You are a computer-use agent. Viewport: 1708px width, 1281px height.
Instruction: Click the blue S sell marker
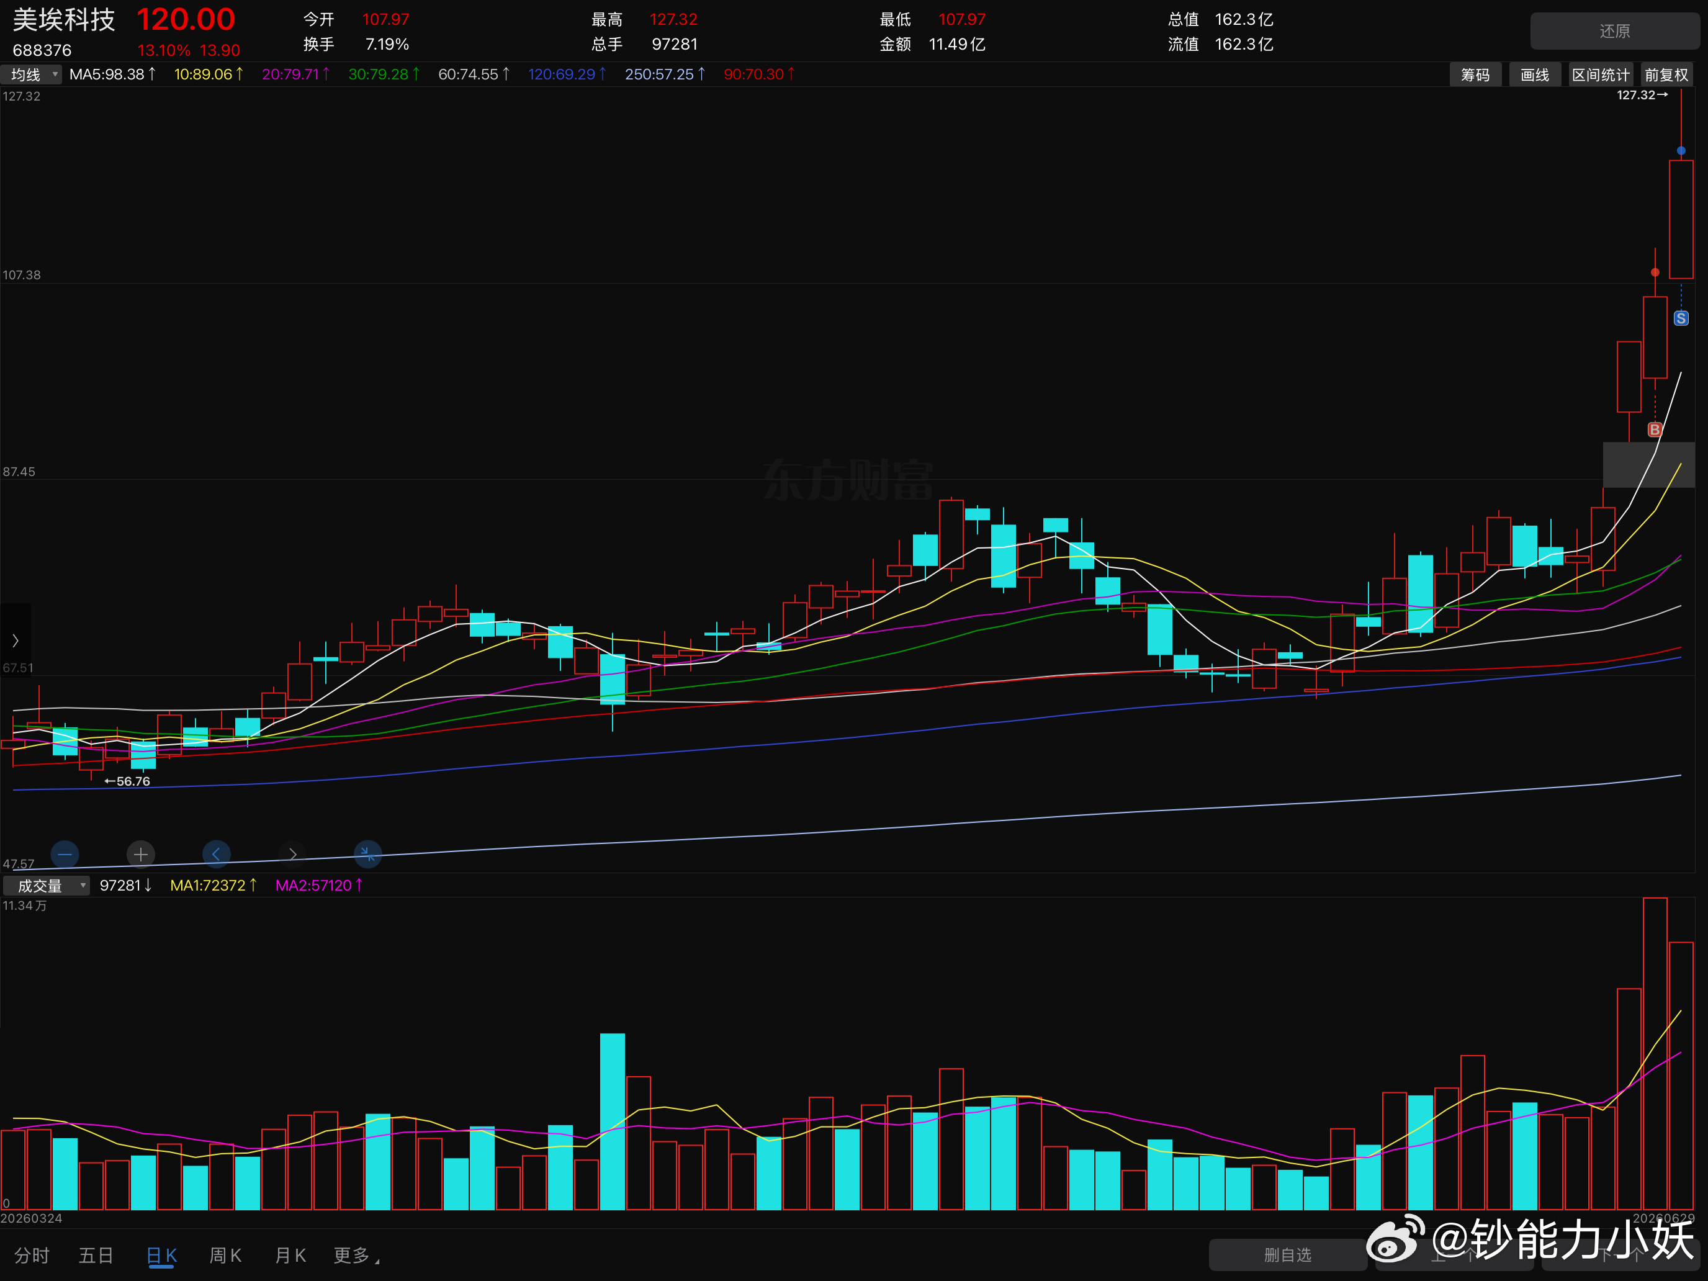point(1681,318)
